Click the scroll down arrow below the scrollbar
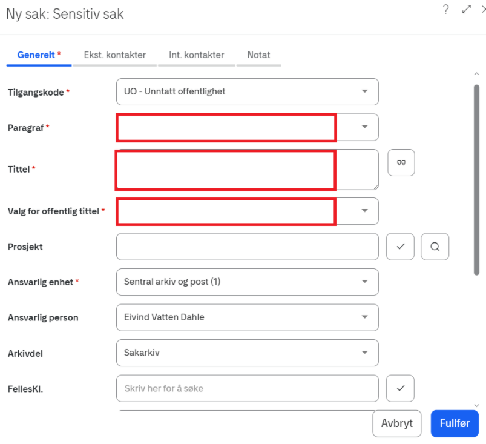This screenshot has height=444, width=486. pyautogui.click(x=476, y=405)
